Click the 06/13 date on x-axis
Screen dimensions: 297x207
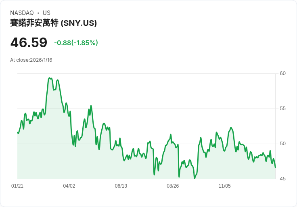tap(121, 186)
